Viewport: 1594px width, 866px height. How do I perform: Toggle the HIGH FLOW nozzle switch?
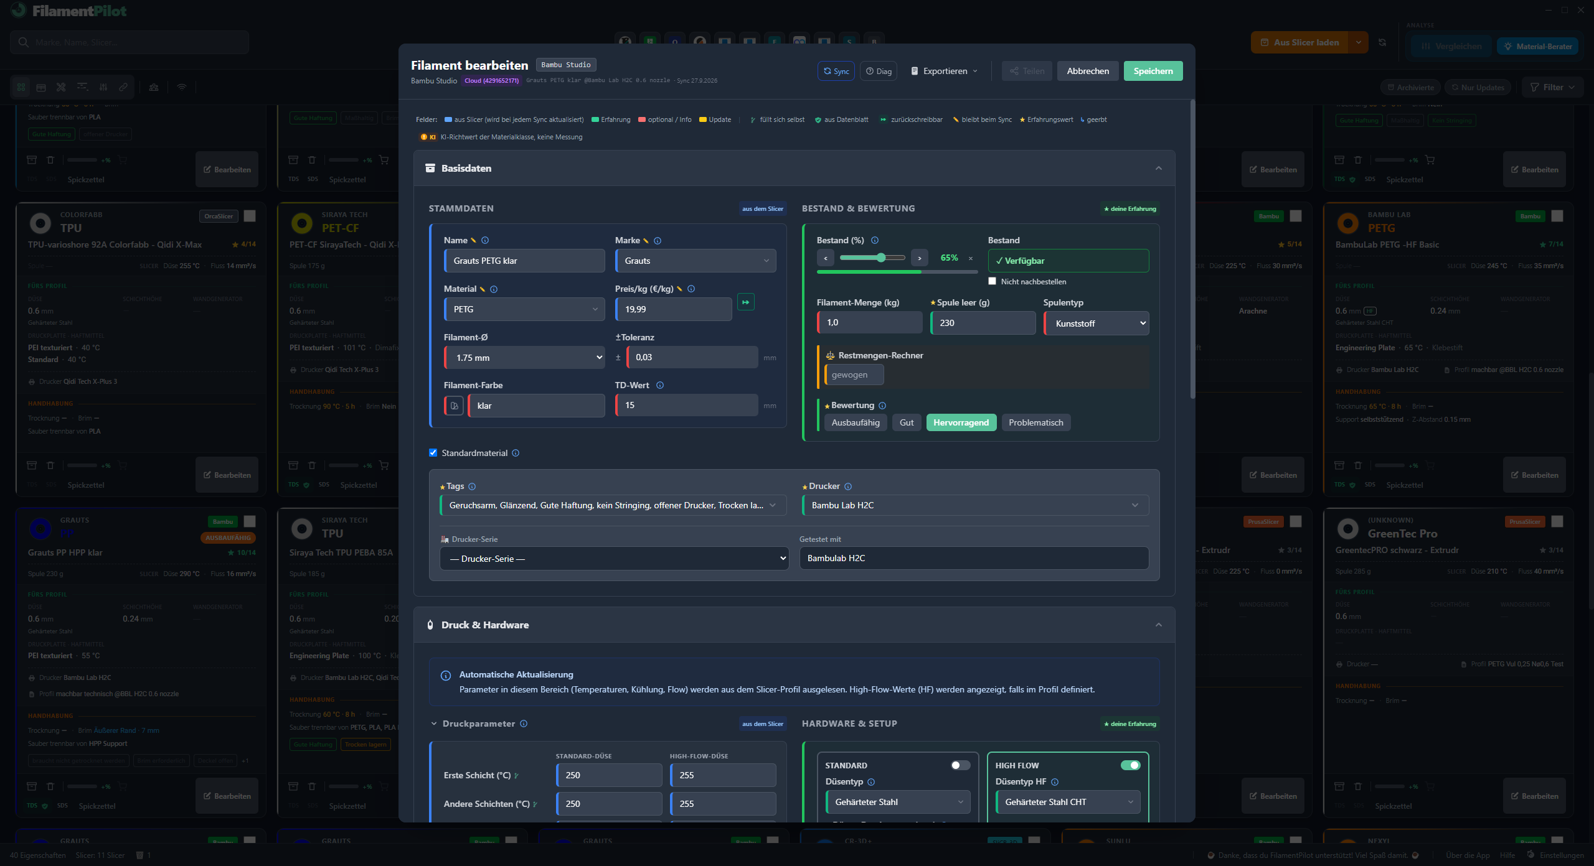[1131, 765]
